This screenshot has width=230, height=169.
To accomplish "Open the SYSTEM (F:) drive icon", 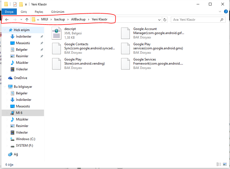I will click(x=12, y=146).
